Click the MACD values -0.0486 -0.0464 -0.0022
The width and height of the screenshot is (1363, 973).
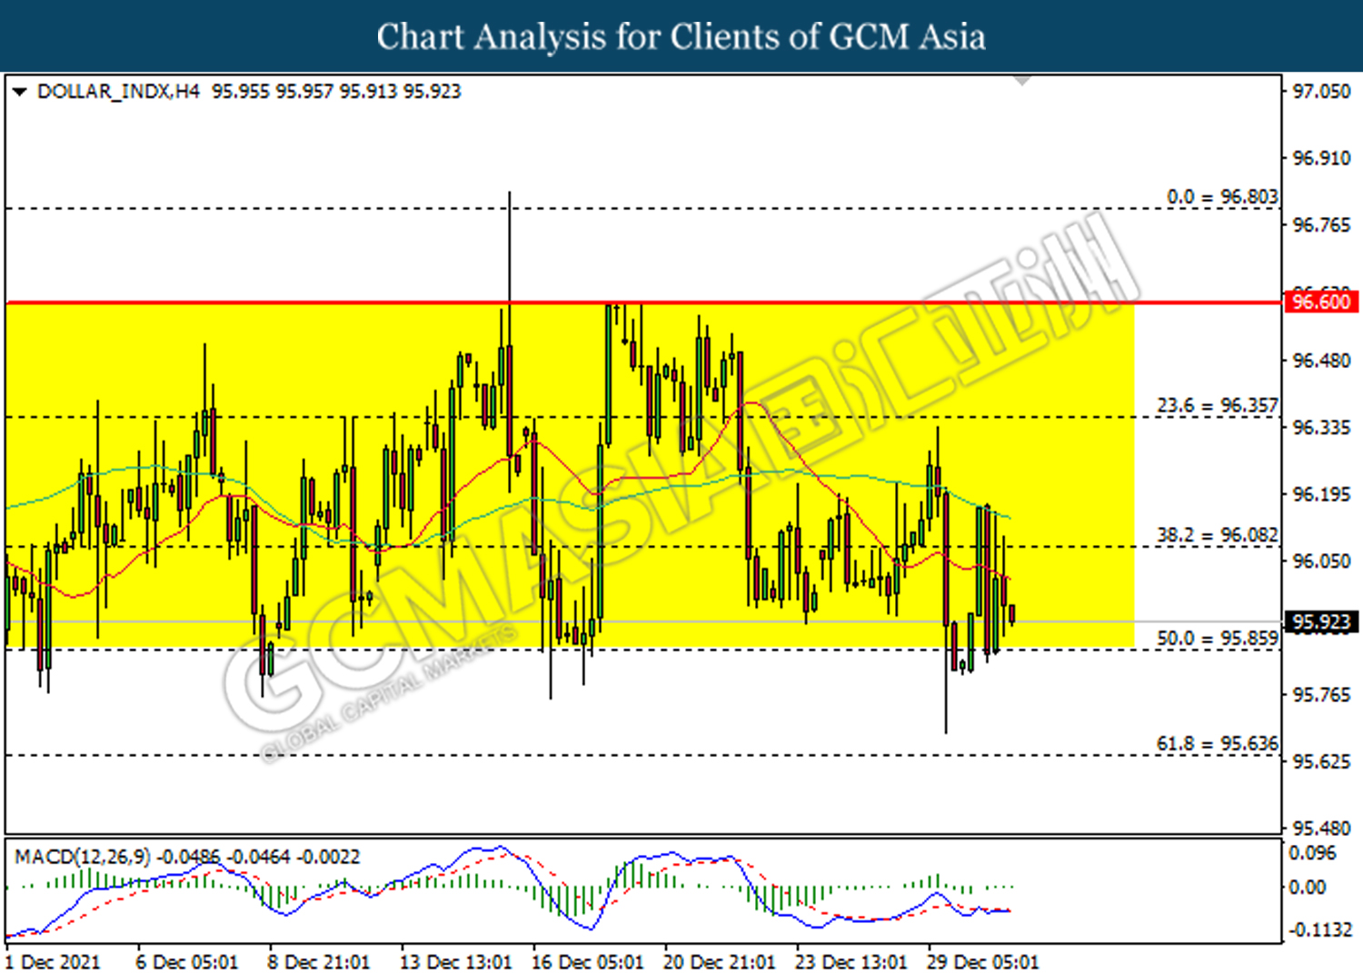pos(258,857)
